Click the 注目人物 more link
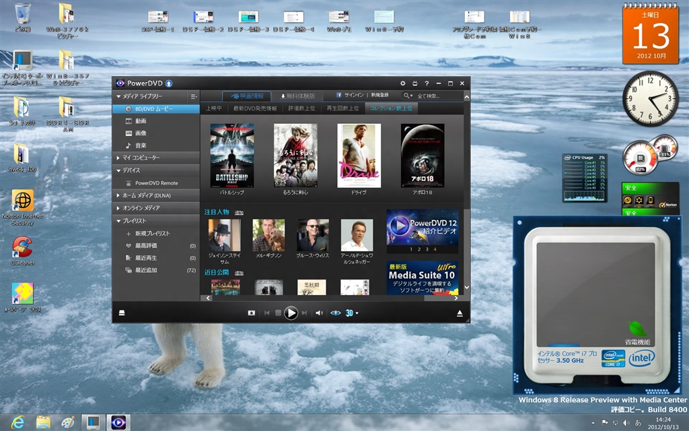This screenshot has height=431, width=689. [x=239, y=213]
